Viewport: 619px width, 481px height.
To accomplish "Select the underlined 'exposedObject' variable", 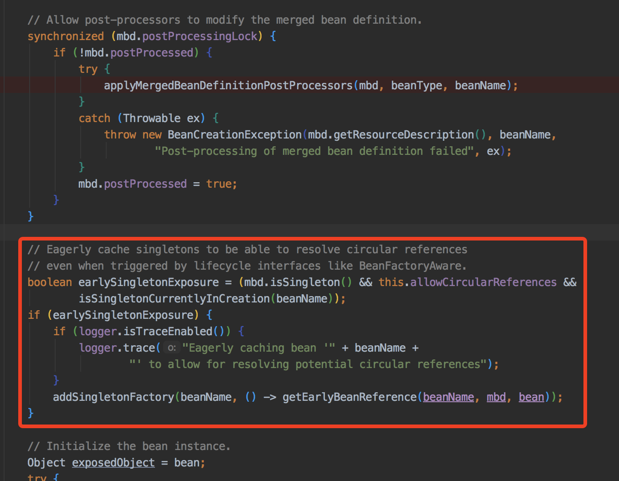I will 113,463.
